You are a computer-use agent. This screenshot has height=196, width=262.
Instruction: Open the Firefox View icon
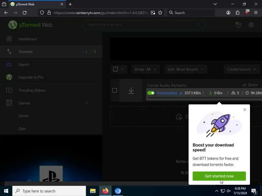4,4
